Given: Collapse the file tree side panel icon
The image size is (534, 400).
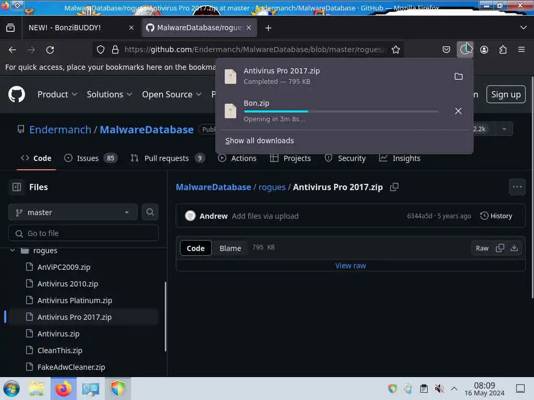Looking at the screenshot, I should 17,187.
